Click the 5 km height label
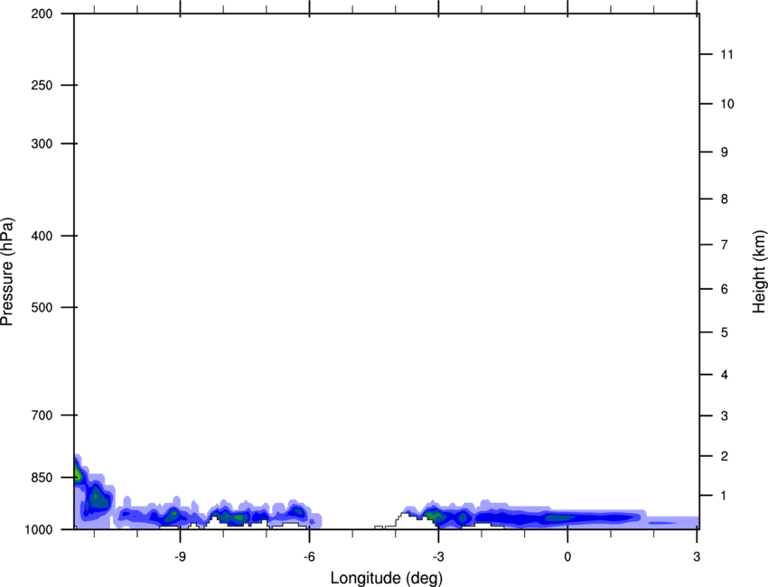This screenshot has height=587, width=768. coord(725,332)
